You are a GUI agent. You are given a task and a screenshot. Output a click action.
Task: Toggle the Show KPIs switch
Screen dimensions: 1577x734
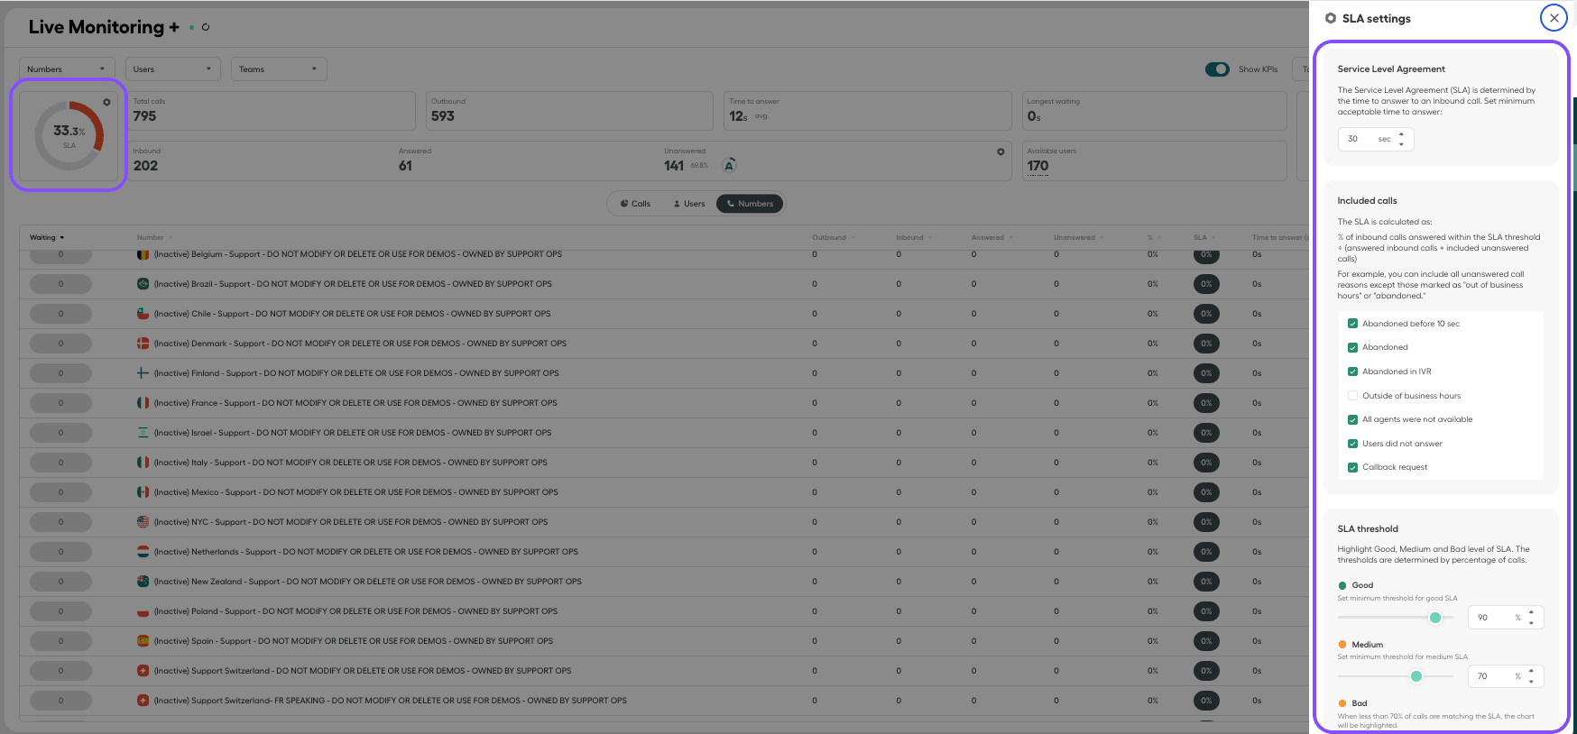[1217, 69]
